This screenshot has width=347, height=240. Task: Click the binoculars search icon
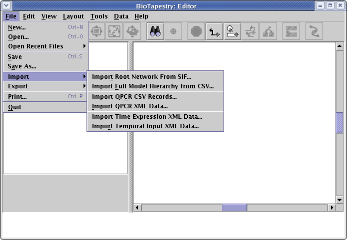(x=155, y=31)
